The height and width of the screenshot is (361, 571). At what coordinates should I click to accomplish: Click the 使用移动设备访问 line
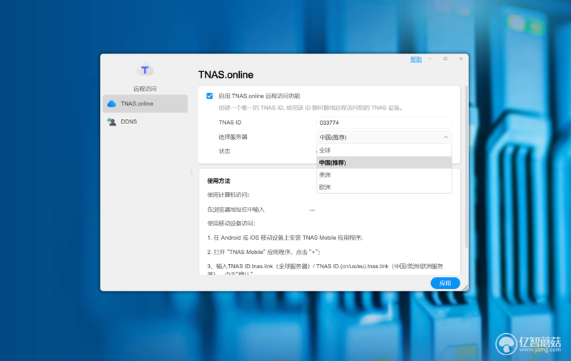[231, 223]
